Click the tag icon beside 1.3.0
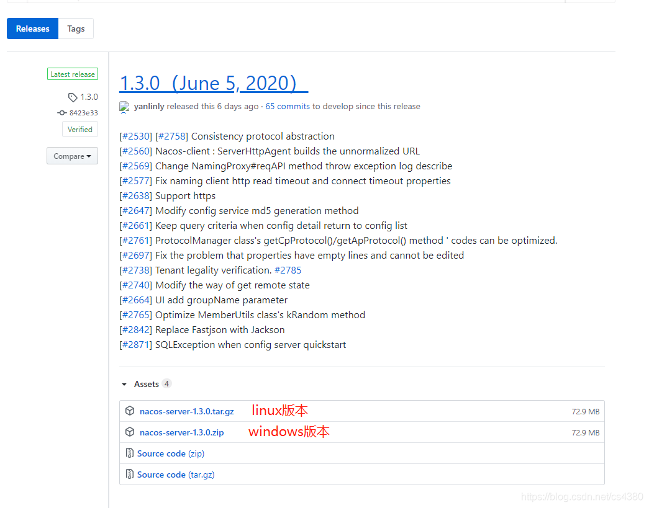This screenshot has width=649, height=508. pos(73,97)
